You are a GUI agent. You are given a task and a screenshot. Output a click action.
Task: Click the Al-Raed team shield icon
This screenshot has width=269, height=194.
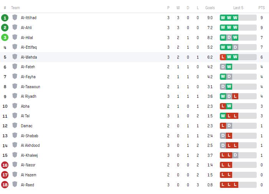[x=15, y=184]
